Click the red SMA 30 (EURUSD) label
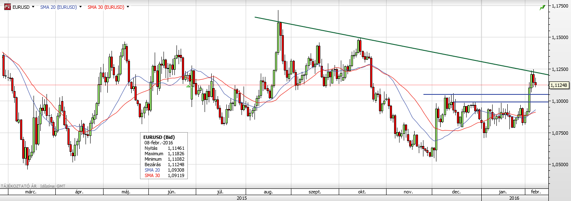The height and width of the screenshot is (201, 571). [106, 7]
